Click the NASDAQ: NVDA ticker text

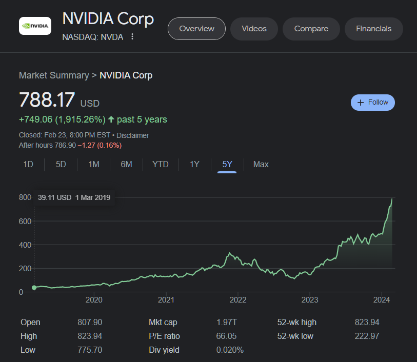(x=92, y=37)
